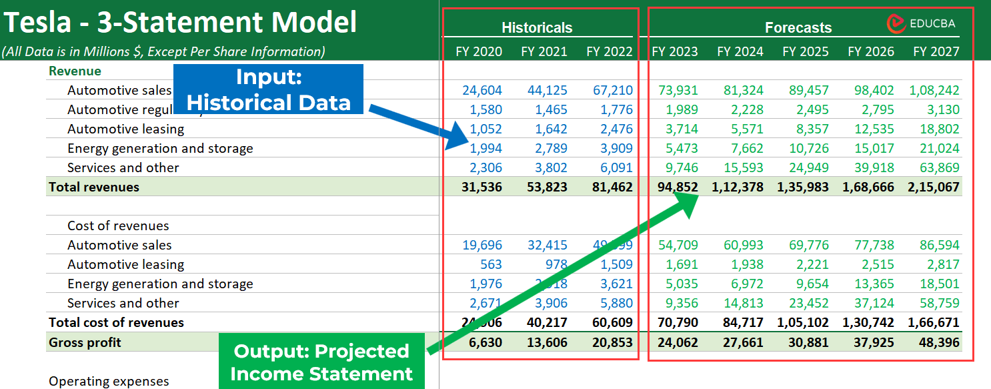Click the Tesla - 3-Statement Model title
This screenshot has height=389, width=991.
coord(180,22)
